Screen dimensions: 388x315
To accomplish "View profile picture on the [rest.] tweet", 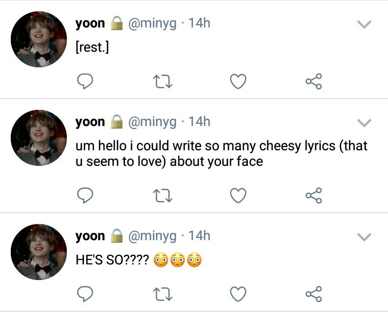I will coord(39,39).
